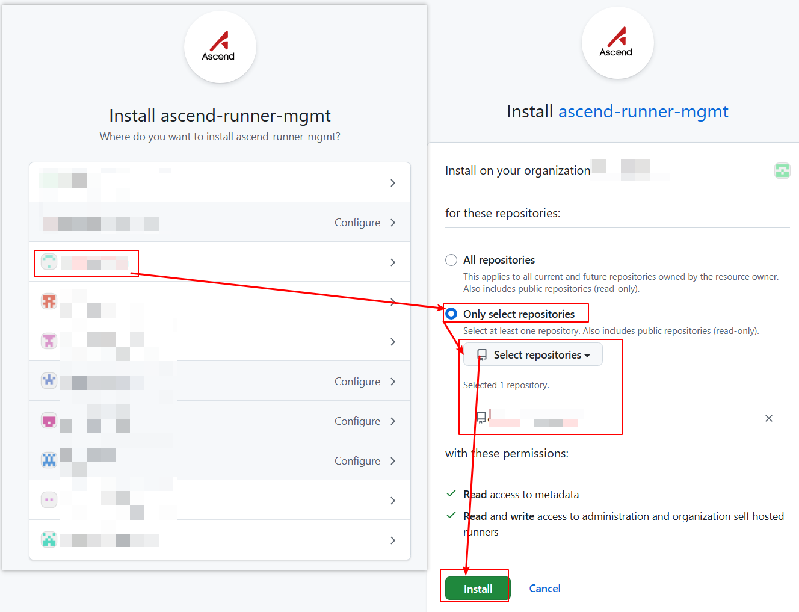
Task: Click the blurred repository name in the selected list
Action: tap(535, 418)
